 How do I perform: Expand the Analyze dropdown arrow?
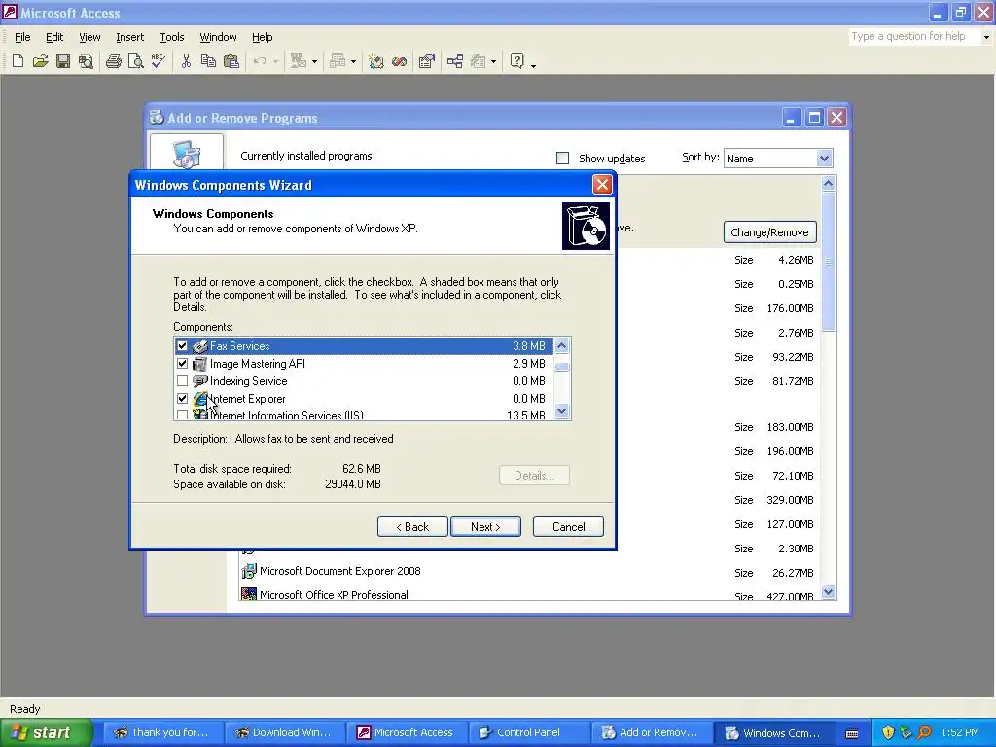(x=354, y=61)
